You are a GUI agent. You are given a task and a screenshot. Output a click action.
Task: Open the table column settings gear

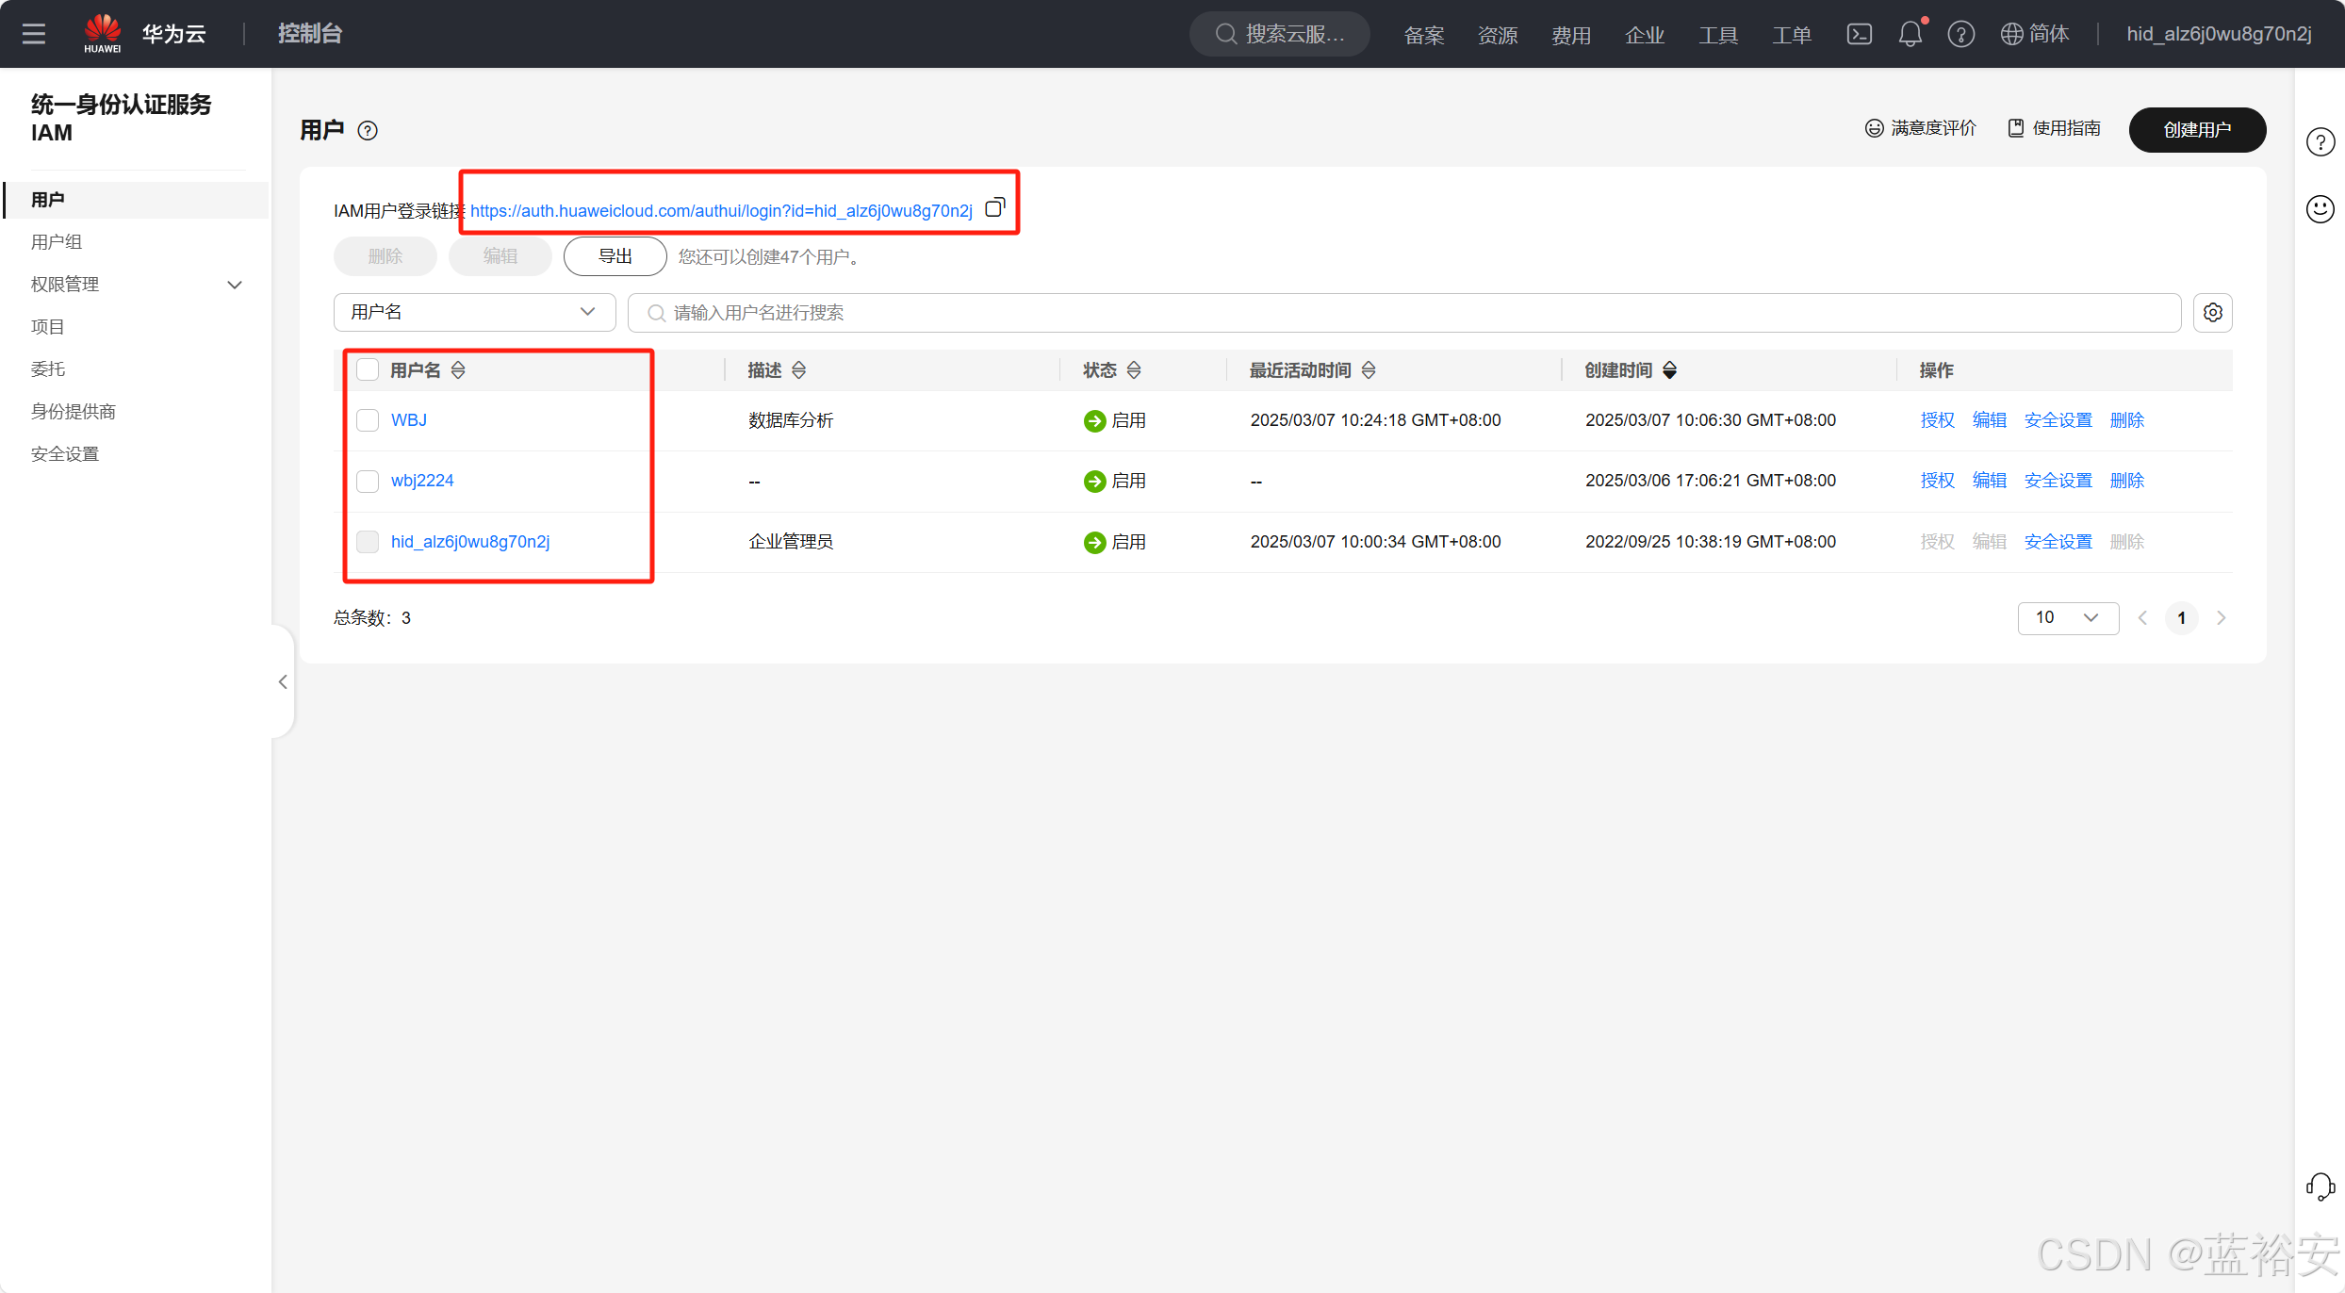[2212, 313]
